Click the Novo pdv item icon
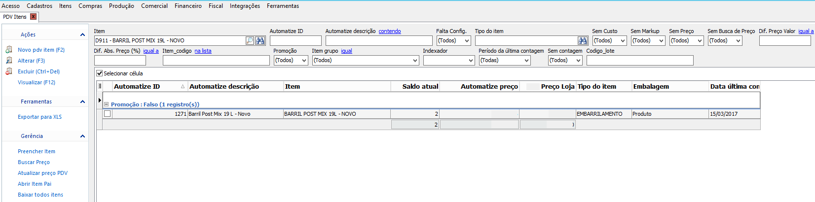815x202 pixels. pos(9,50)
